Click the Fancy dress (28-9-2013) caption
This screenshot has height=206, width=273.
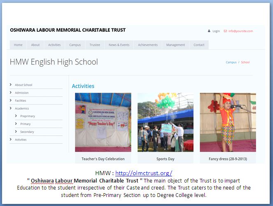[228, 159]
